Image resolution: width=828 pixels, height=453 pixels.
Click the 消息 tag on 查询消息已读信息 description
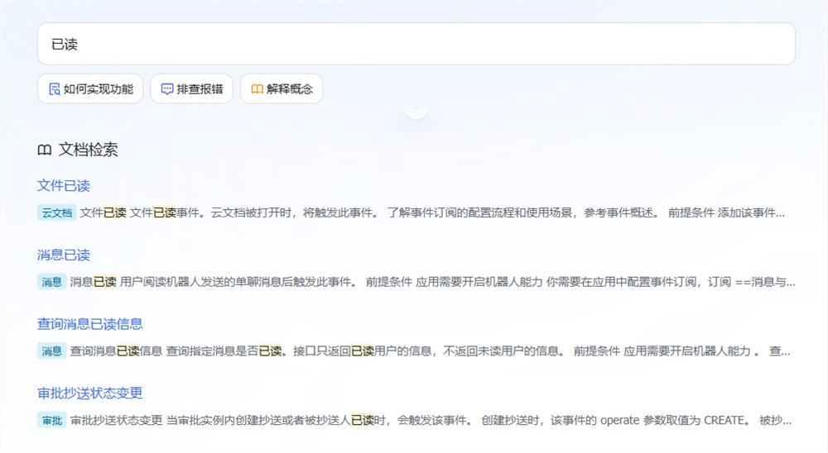click(51, 350)
